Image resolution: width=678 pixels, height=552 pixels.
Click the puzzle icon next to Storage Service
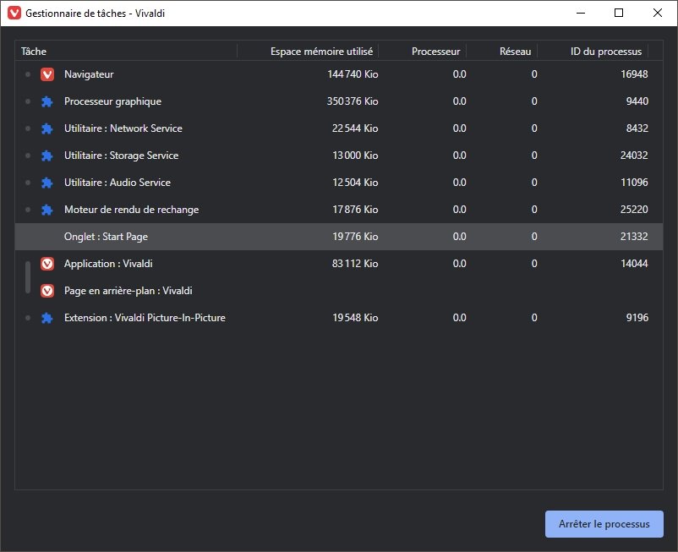[x=47, y=156]
